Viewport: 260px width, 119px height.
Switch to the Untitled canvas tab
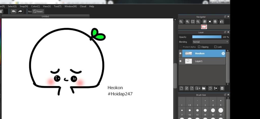(x=45, y=16)
